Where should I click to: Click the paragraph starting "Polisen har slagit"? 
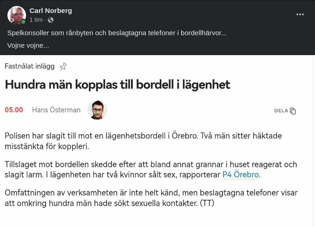143,141
